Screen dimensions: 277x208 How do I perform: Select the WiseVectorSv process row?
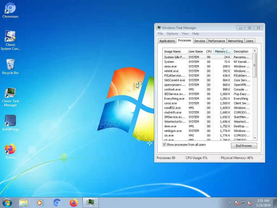tap(207, 122)
